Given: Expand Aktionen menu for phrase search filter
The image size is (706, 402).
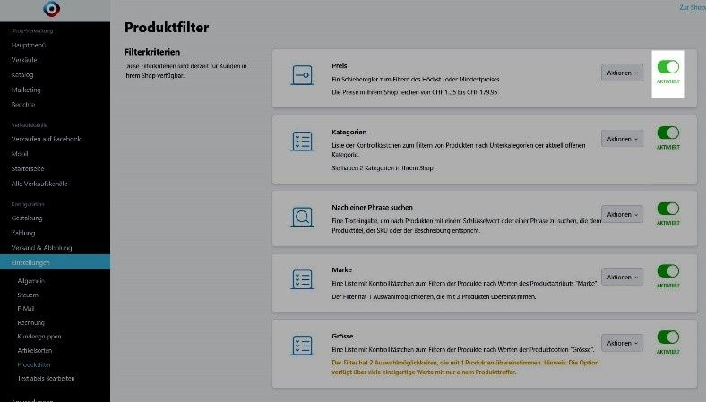Looking at the screenshot, I should (x=623, y=215).
